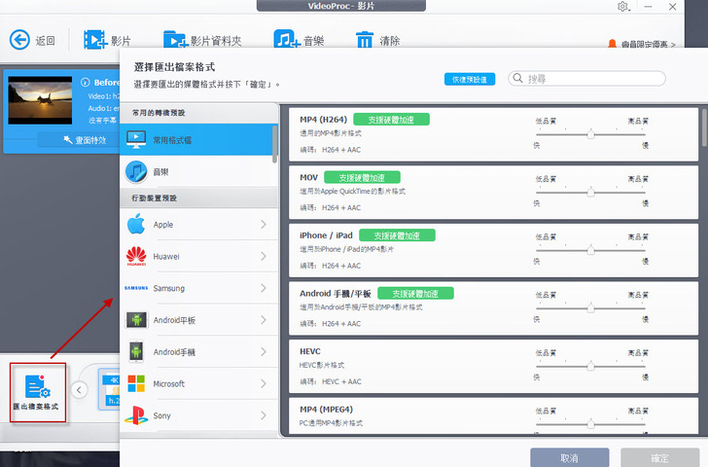708x467 pixels.
Task: Click the 匯出檔案格式 icon button
Action: click(x=39, y=392)
